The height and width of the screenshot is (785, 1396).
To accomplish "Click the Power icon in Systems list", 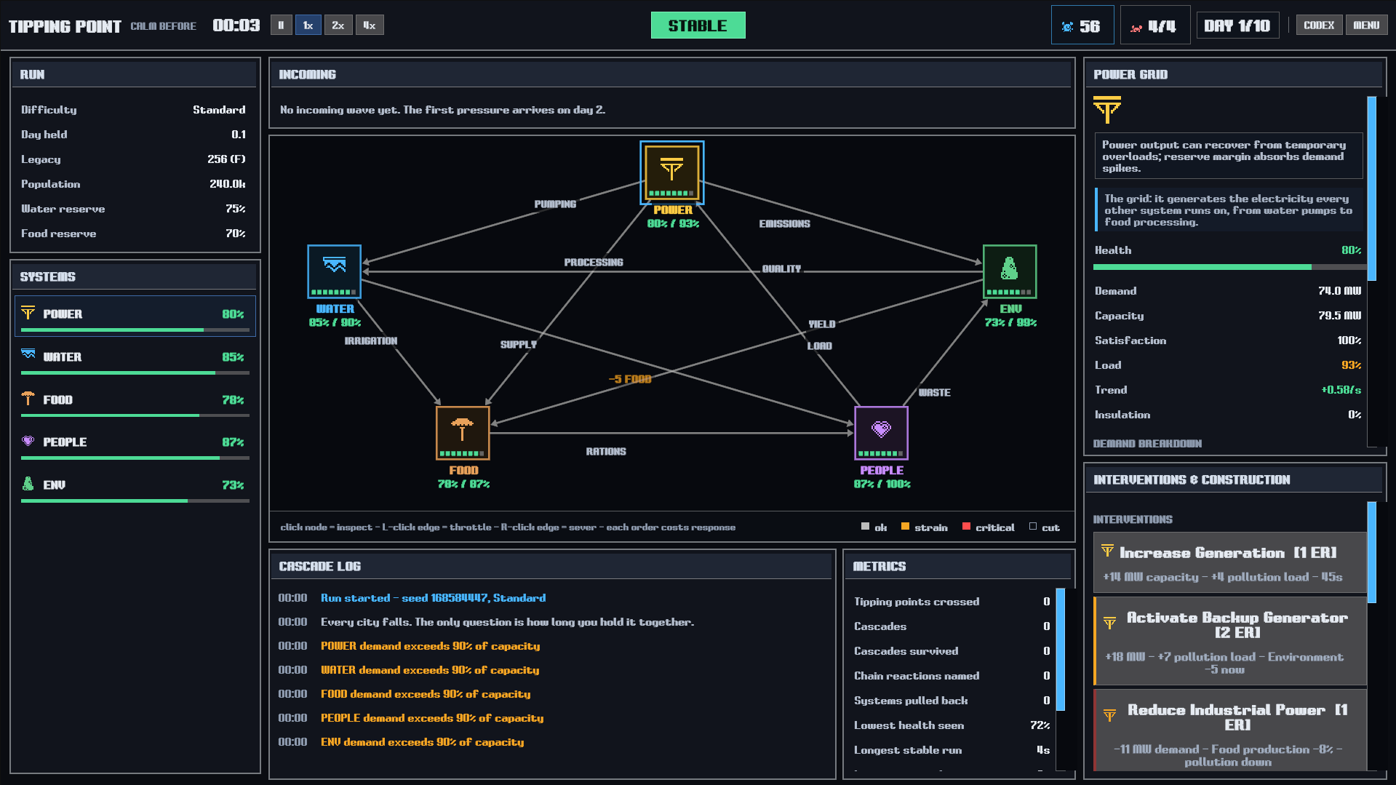I will tap(28, 313).
